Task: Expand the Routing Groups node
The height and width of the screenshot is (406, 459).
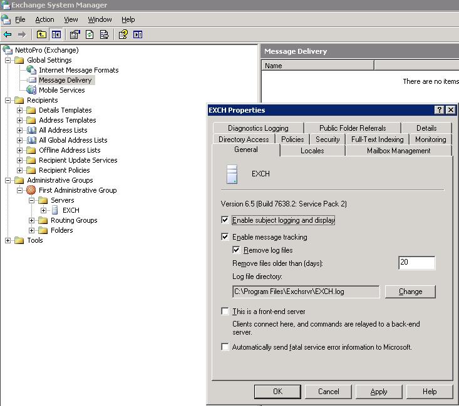Action: point(31,220)
